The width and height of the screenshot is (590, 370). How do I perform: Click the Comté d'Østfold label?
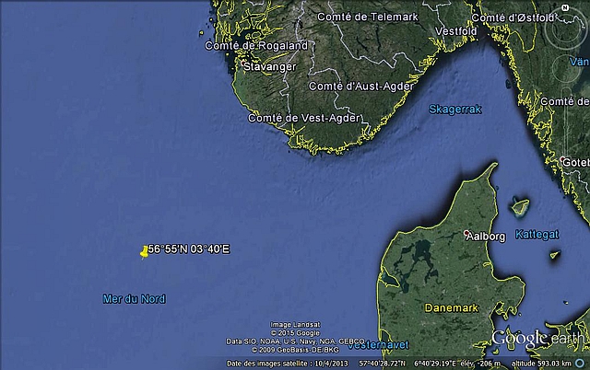[x=513, y=17]
